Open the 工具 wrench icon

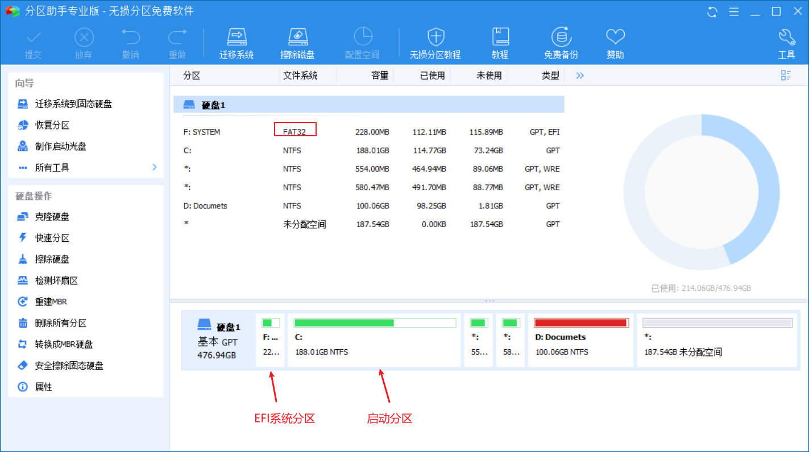[x=786, y=37]
